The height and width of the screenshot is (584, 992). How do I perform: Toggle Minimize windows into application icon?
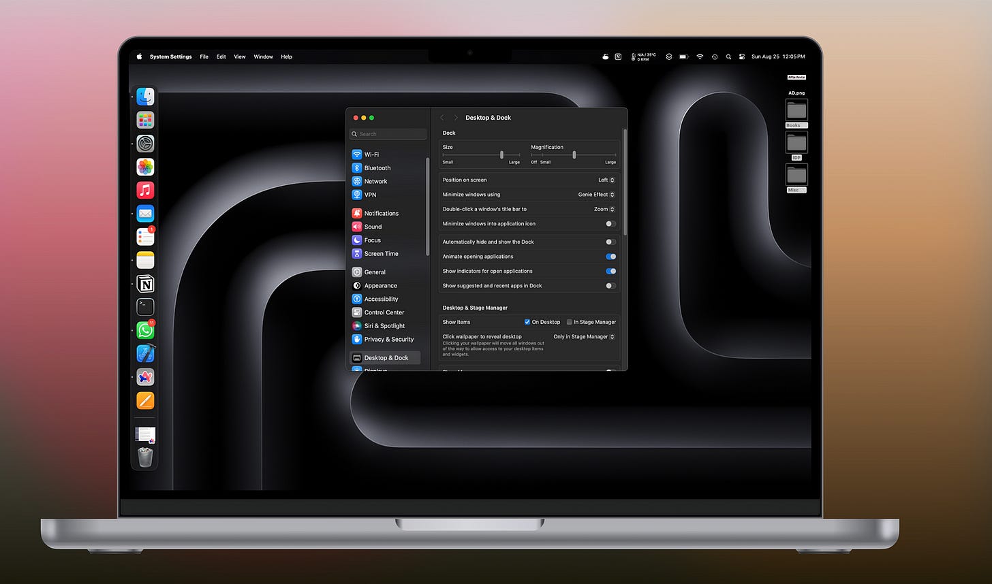click(x=611, y=224)
